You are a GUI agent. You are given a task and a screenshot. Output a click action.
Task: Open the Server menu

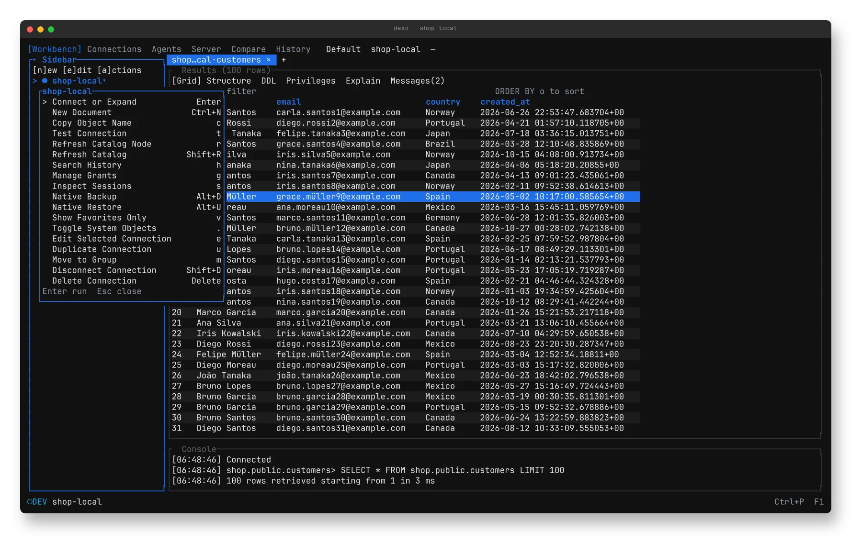pyautogui.click(x=206, y=49)
